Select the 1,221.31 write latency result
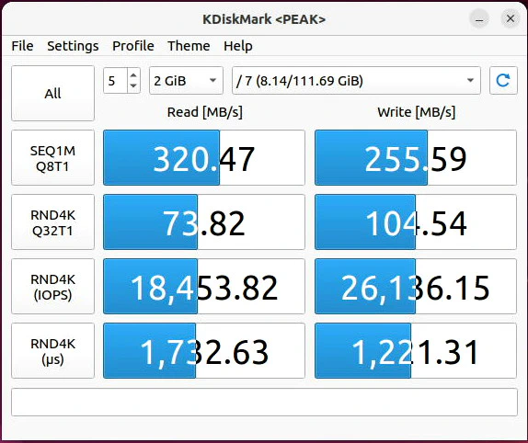Viewport: 528px width, 443px height. pos(416,351)
